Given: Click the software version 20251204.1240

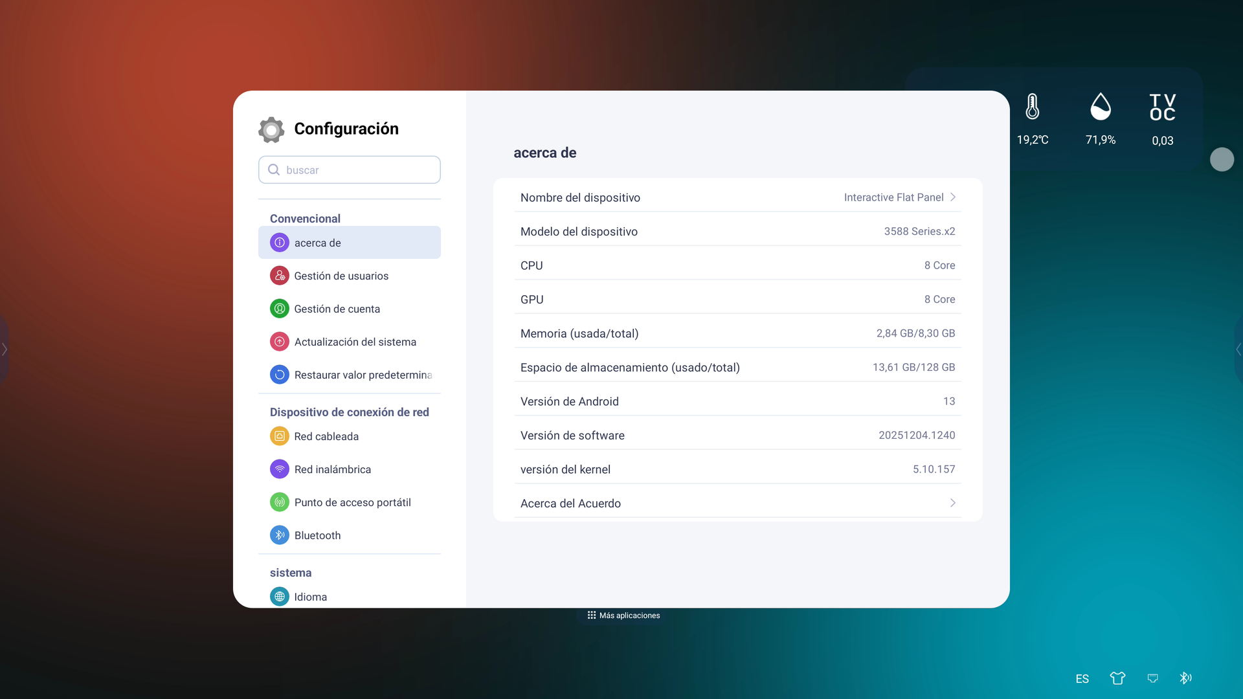Looking at the screenshot, I should pyautogui.click(x=917, y=435).
